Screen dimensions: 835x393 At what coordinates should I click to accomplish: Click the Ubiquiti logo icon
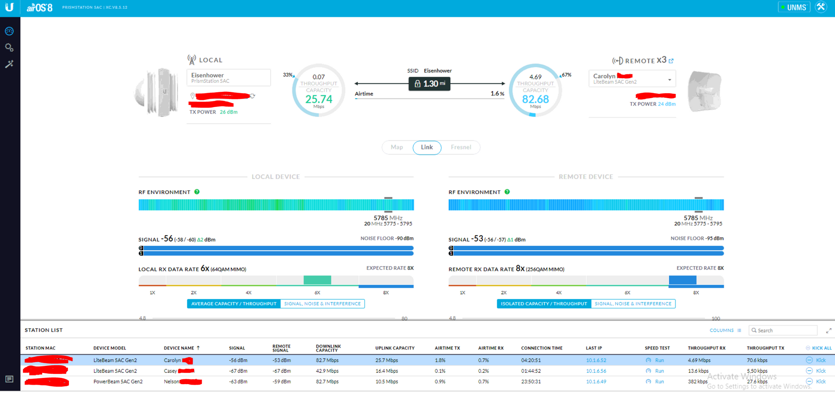coord(9,7)
